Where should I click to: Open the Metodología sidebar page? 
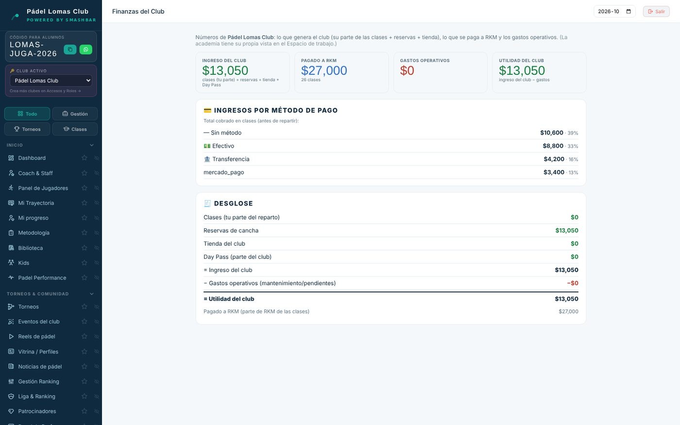tap(34, 233)
